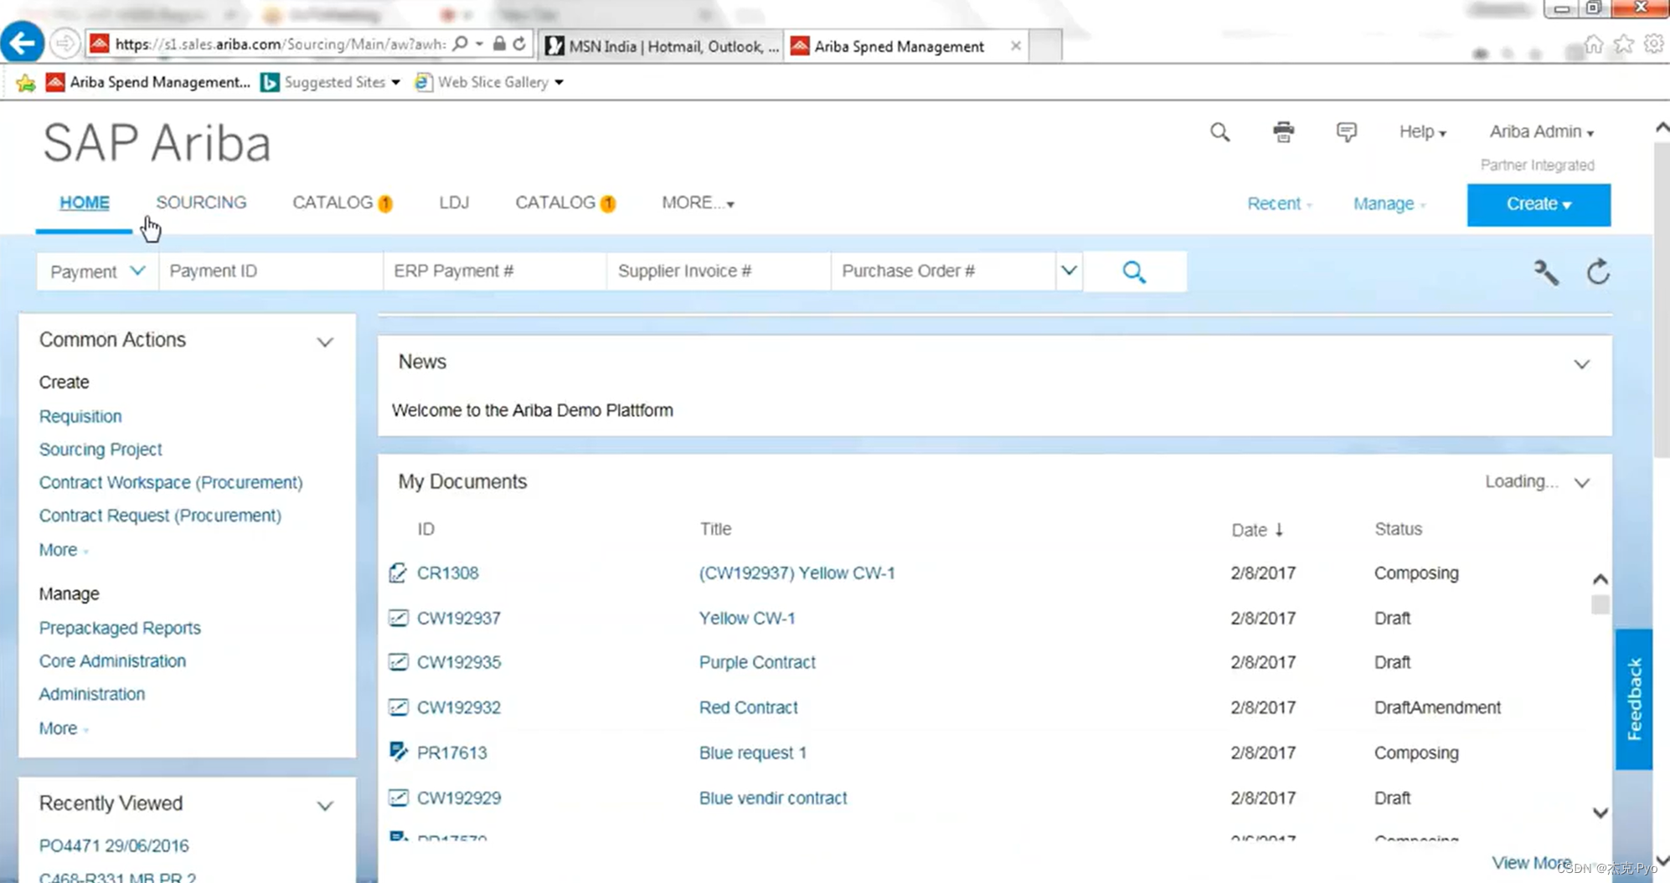Click the wrench configure icon
This screenshot has height=883, width=1670.
tap(1546, 272)
